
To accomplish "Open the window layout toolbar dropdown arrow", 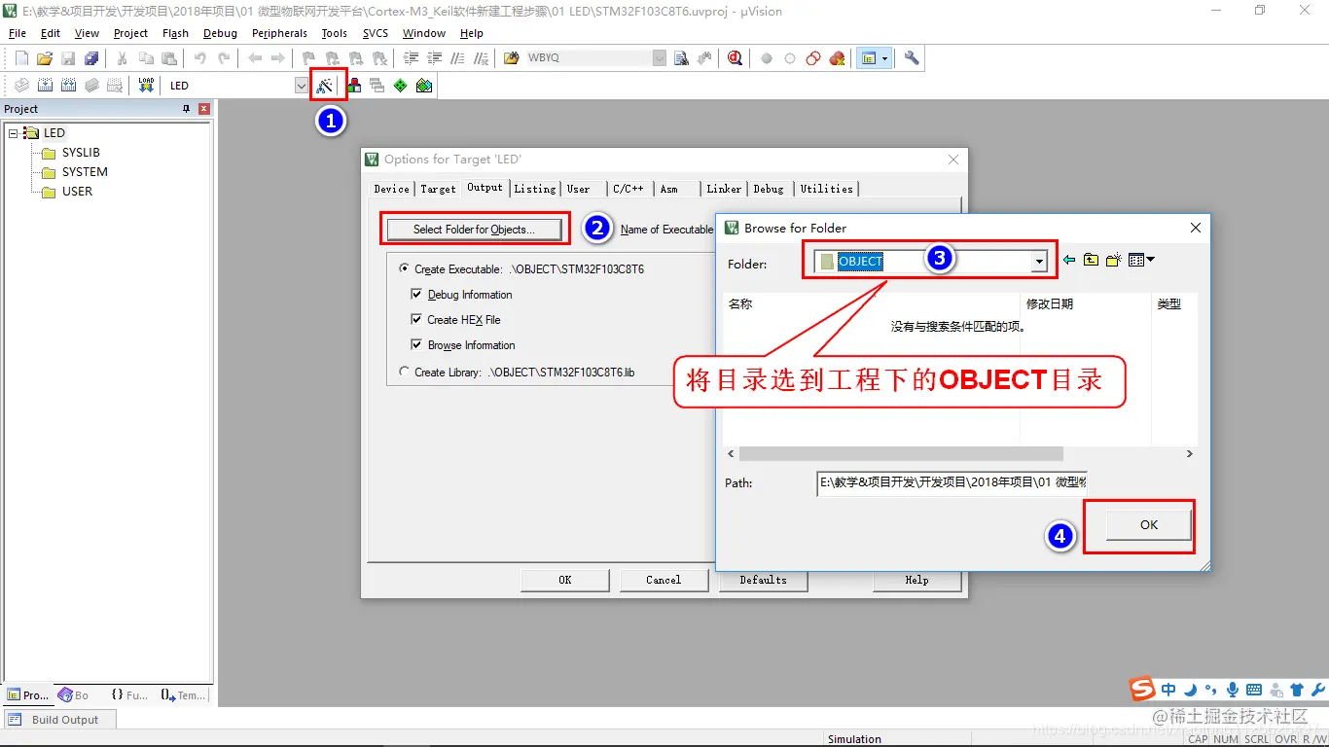I will pos(884,58).
